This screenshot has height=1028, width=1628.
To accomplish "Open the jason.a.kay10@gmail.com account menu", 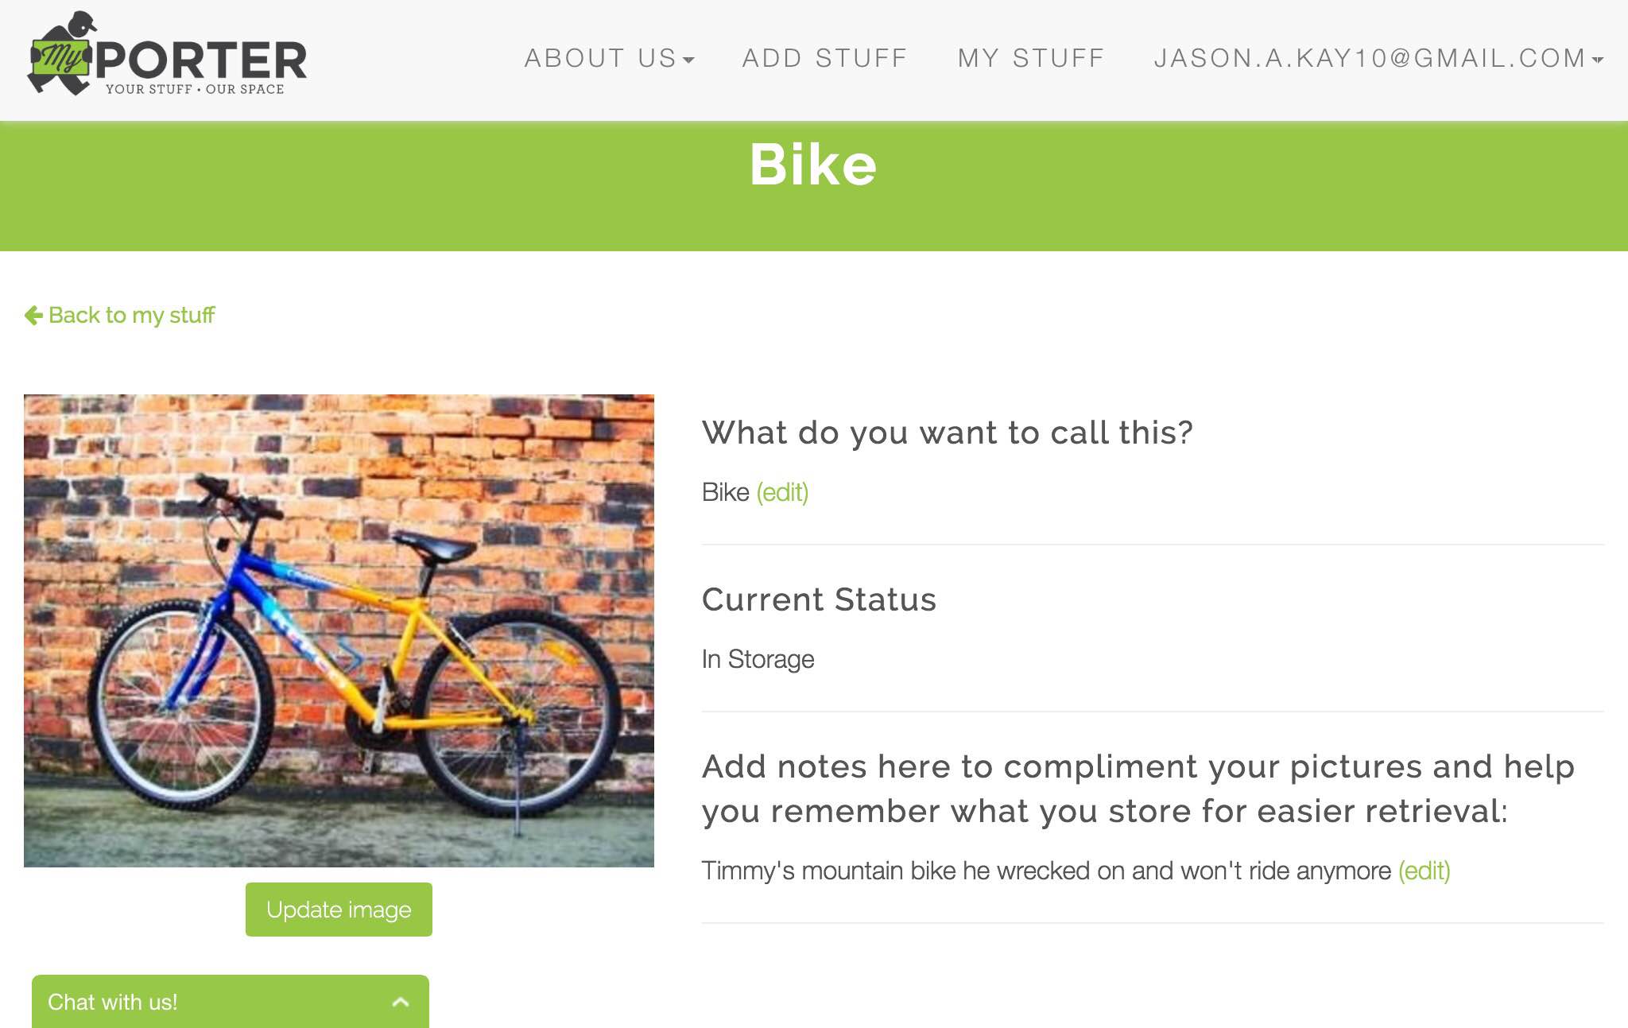I will [1369, 58].
